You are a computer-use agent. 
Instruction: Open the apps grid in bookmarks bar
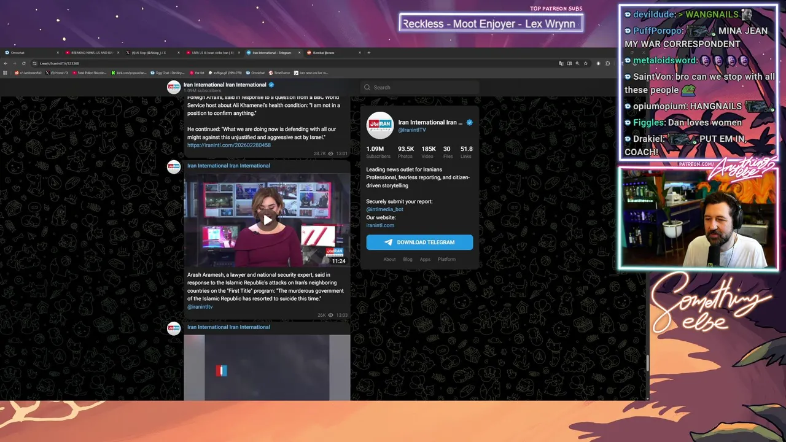[x=5, y=73]
